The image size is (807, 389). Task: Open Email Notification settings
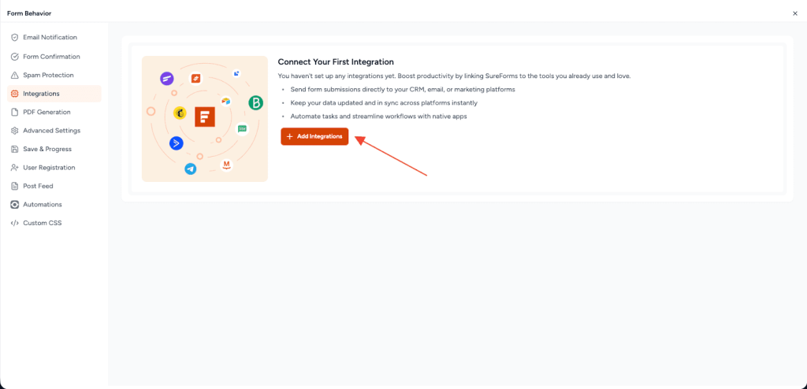[50, 38]
